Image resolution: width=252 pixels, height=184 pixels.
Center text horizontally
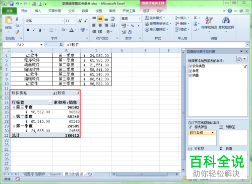click(x=100, y=25)
